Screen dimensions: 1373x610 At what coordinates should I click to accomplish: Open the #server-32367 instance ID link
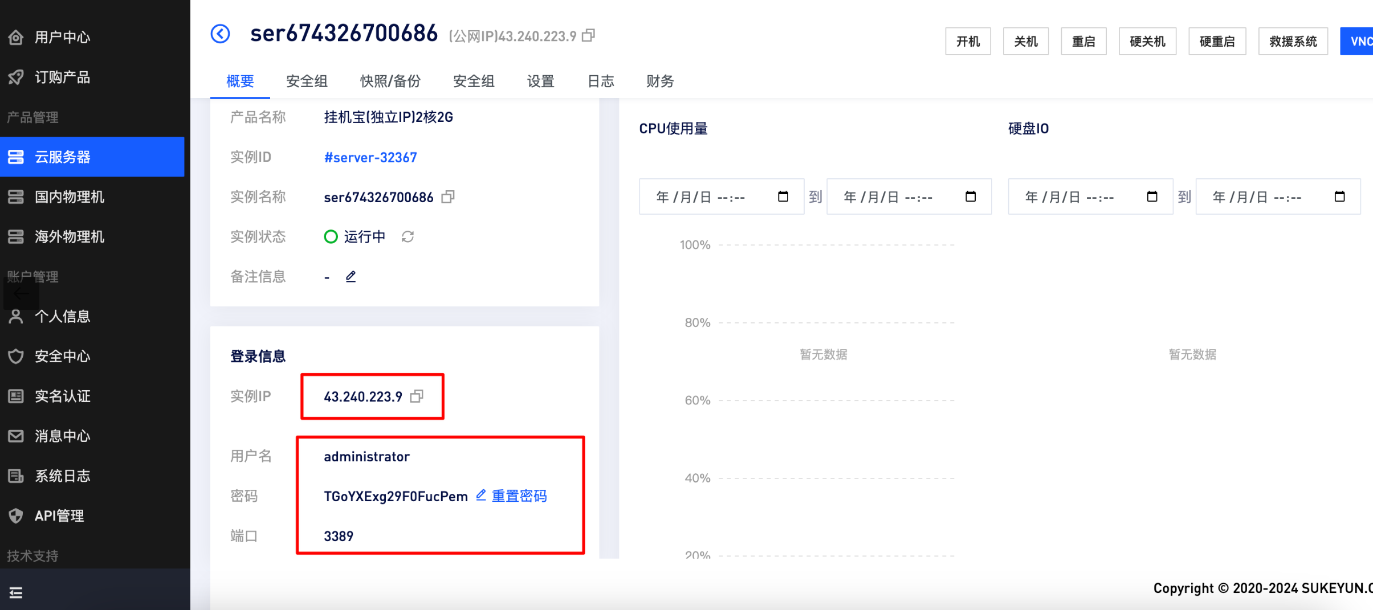click(x=370, y=158)
